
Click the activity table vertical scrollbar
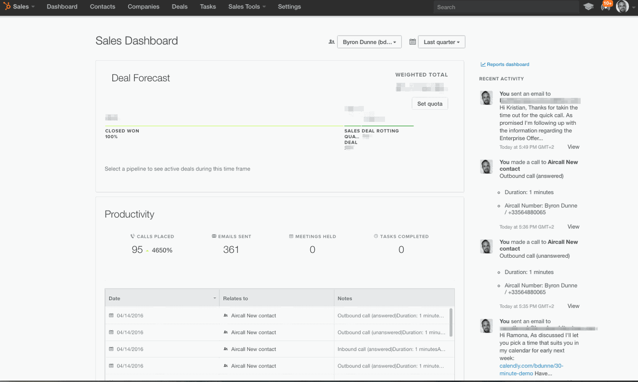(x=451, y=322)
